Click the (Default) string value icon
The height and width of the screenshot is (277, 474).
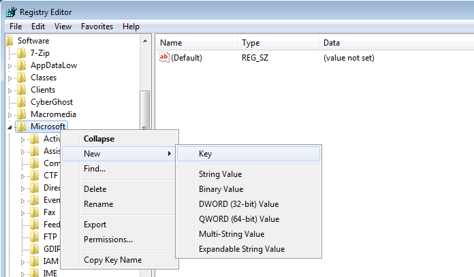(163, 58)
